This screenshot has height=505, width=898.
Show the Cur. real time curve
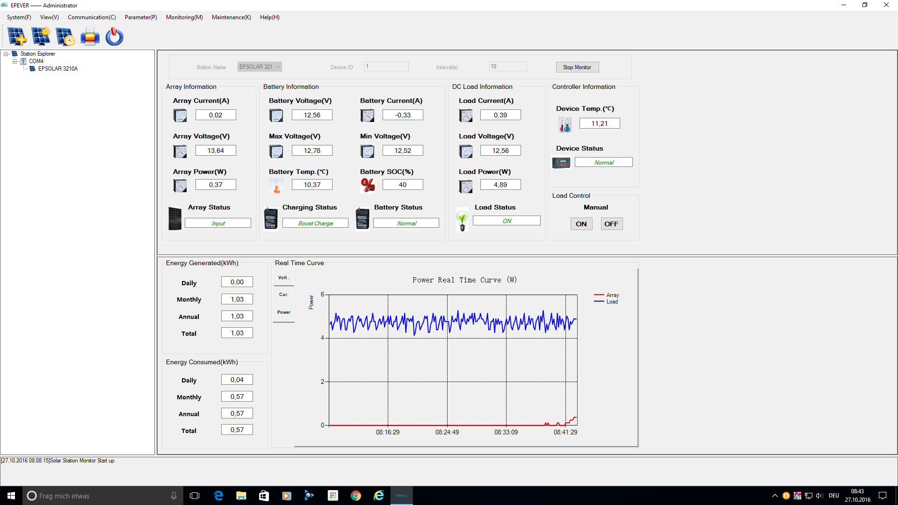283,295
